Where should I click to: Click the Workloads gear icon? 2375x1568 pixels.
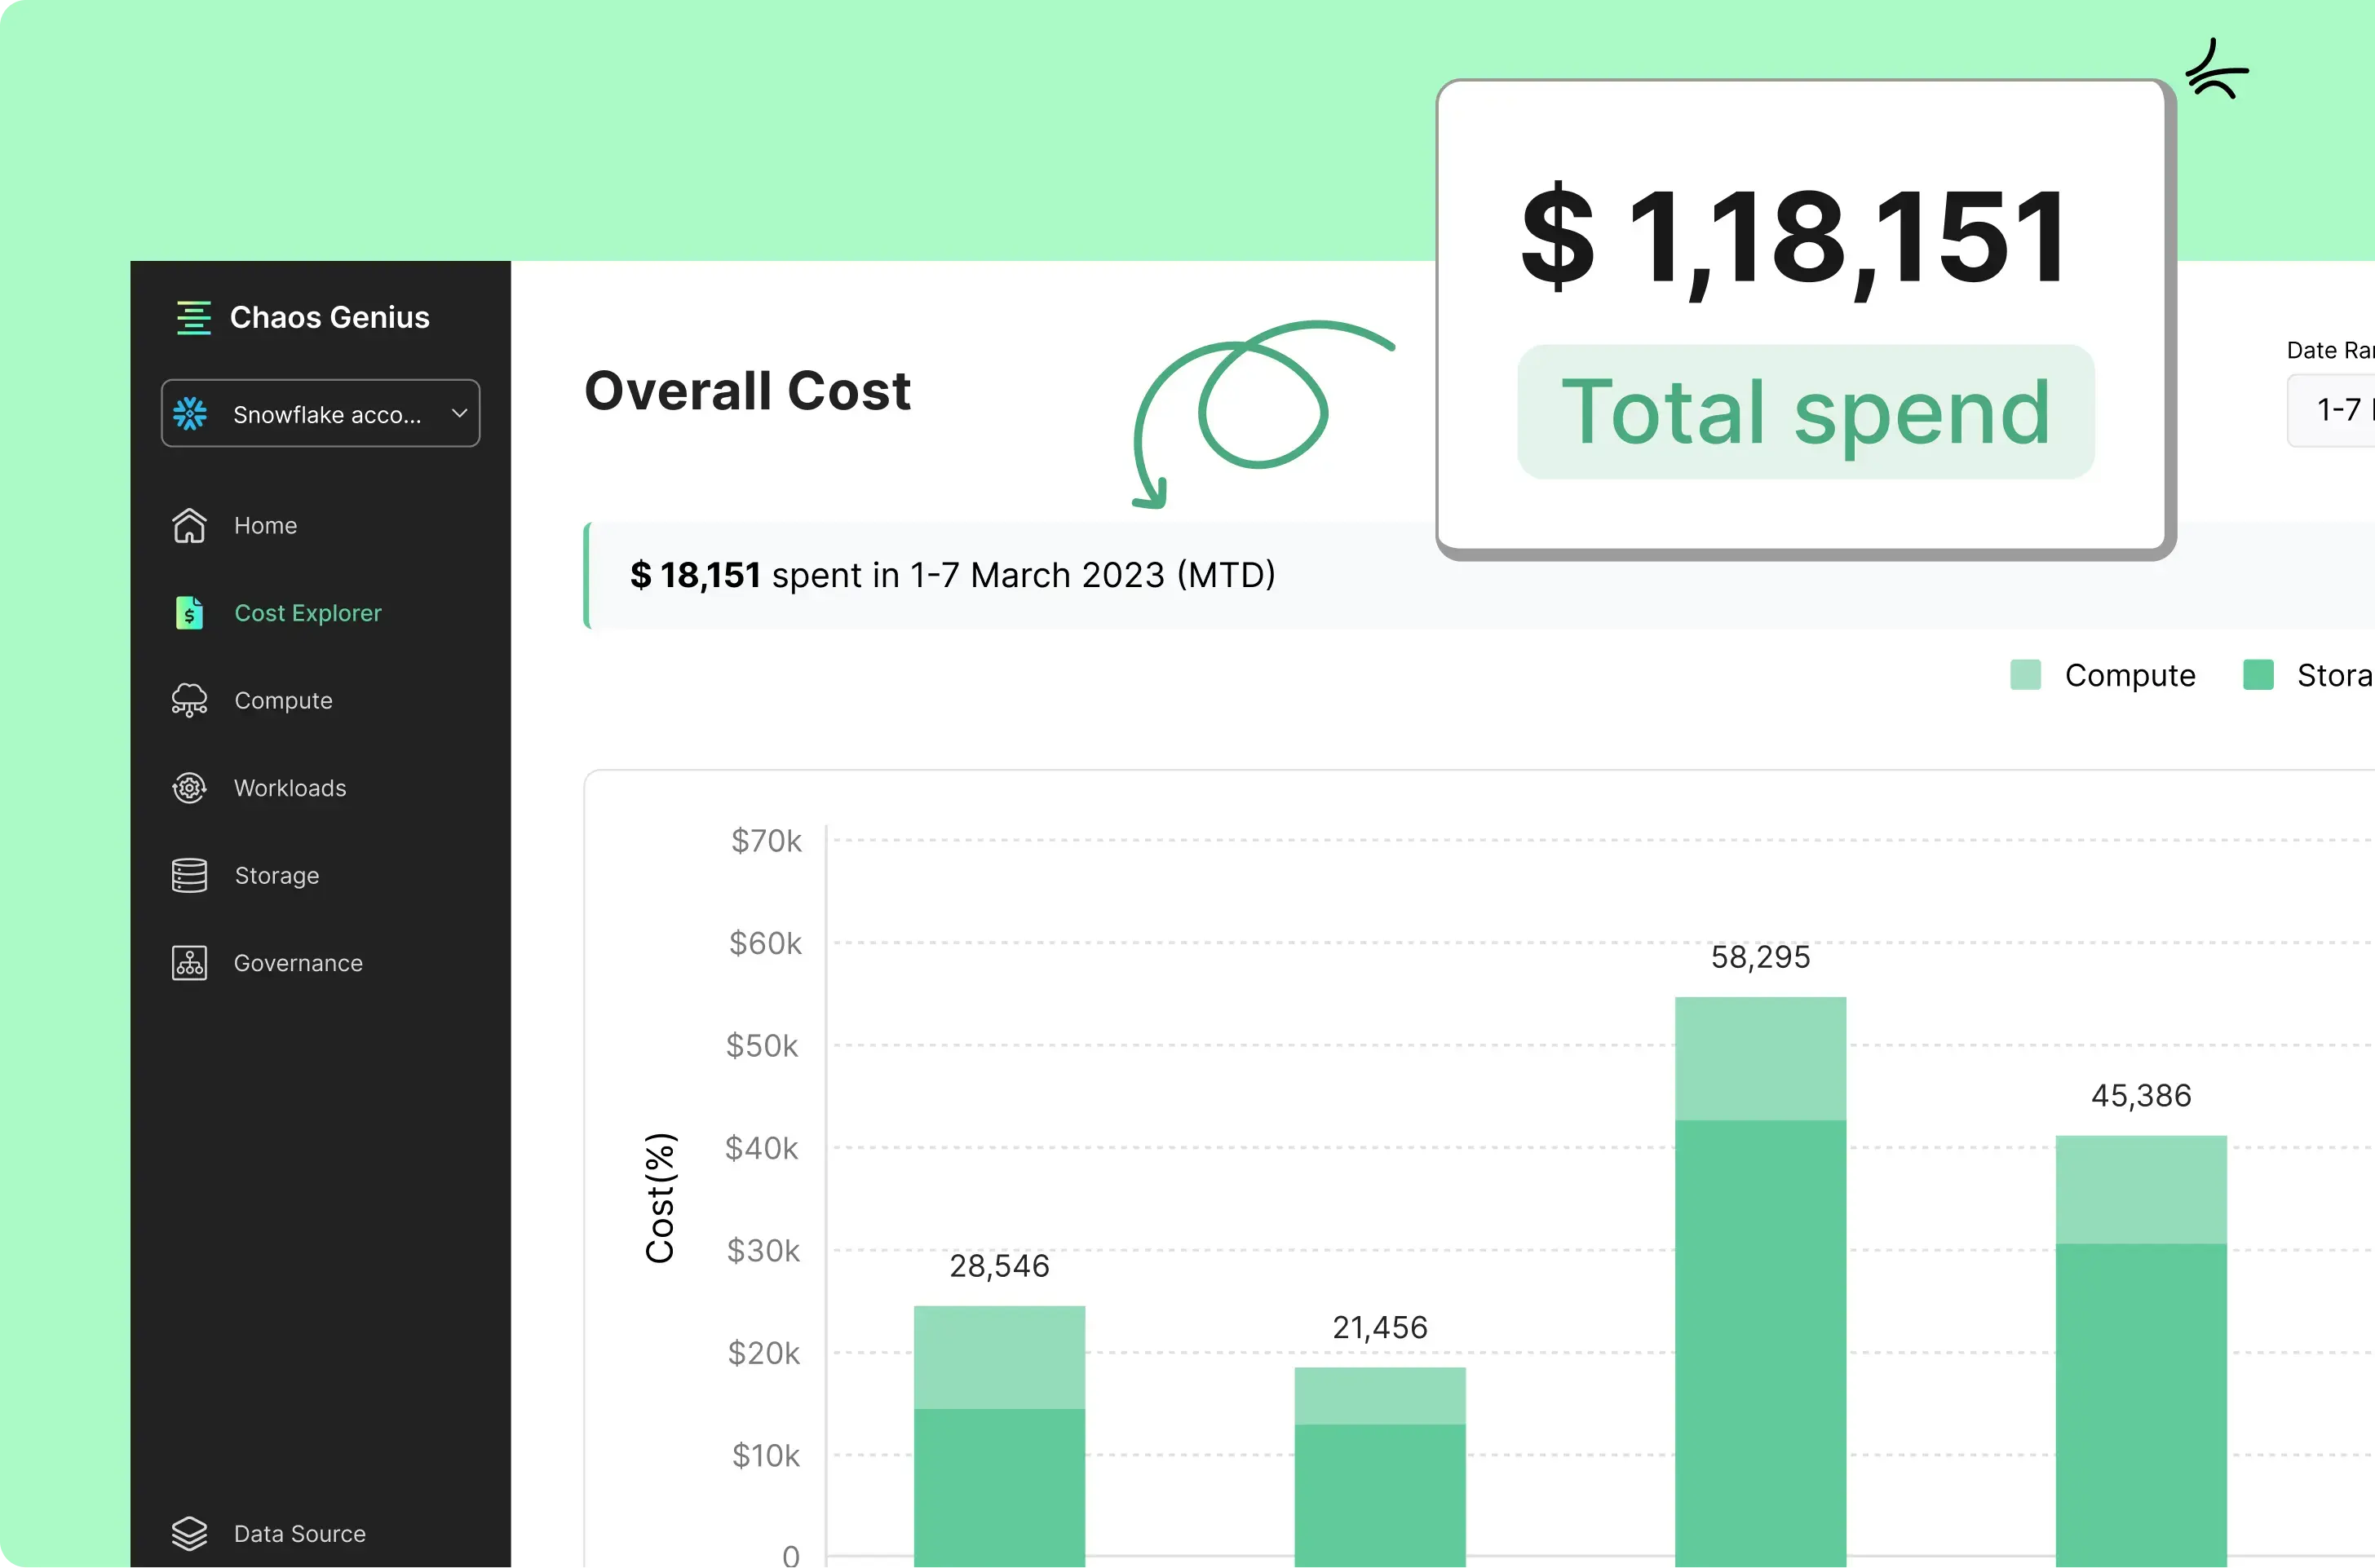pos(189,788)
